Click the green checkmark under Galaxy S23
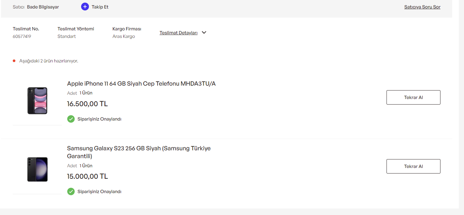The height and width of the screenshot is (215, 464). 71,191
